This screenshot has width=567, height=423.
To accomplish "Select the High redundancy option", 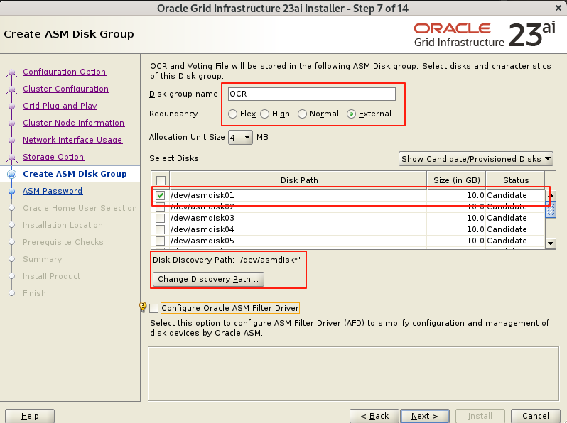I will (x=265, y=114).
